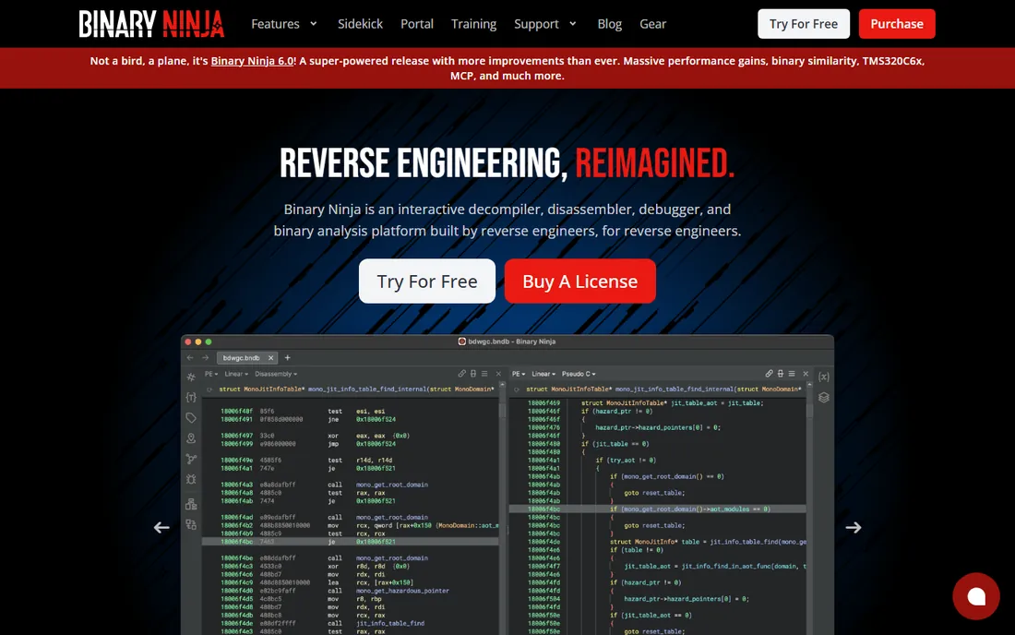Click highlighted row 18006f4bc in disassembly

click(x=351, y=542)
